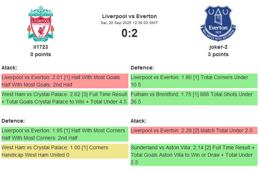259x170 pixels.
Task: Click Defence heading above Total Corners bet
Action: pos(142,68)
